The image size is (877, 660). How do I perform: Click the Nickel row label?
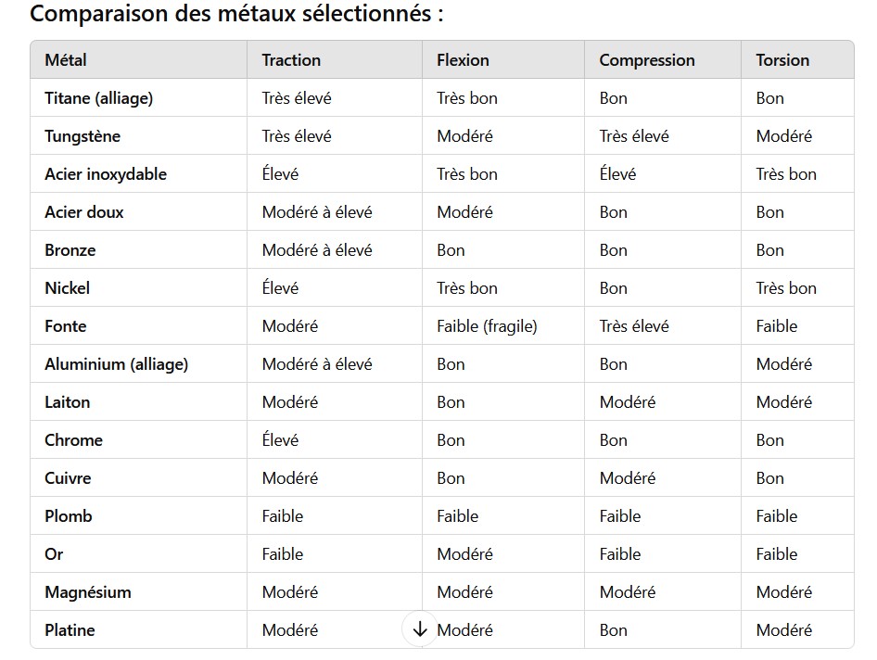pyautogui.click(x=67, y=288)
